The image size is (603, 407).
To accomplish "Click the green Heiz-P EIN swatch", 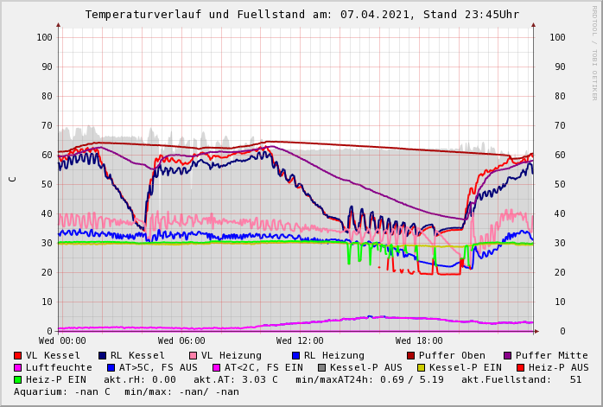I will (x=18, y=379).
